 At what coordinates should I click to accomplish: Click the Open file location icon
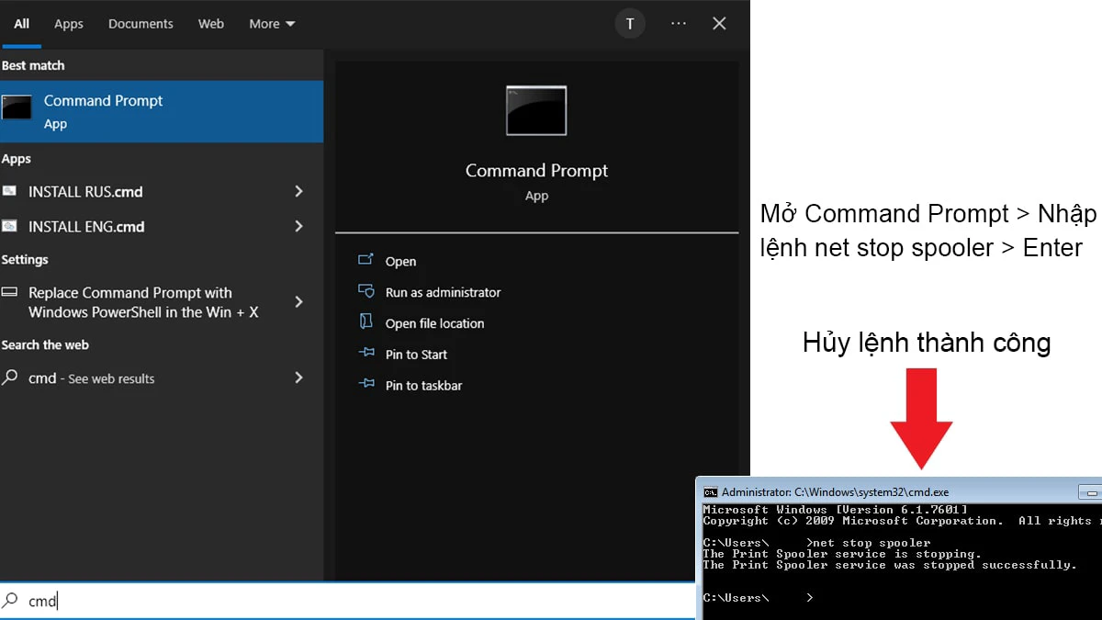(x=366, y=321)
